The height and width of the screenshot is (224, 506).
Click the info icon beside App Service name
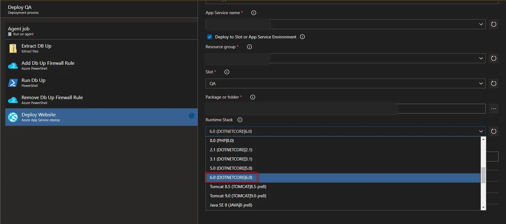254,13
